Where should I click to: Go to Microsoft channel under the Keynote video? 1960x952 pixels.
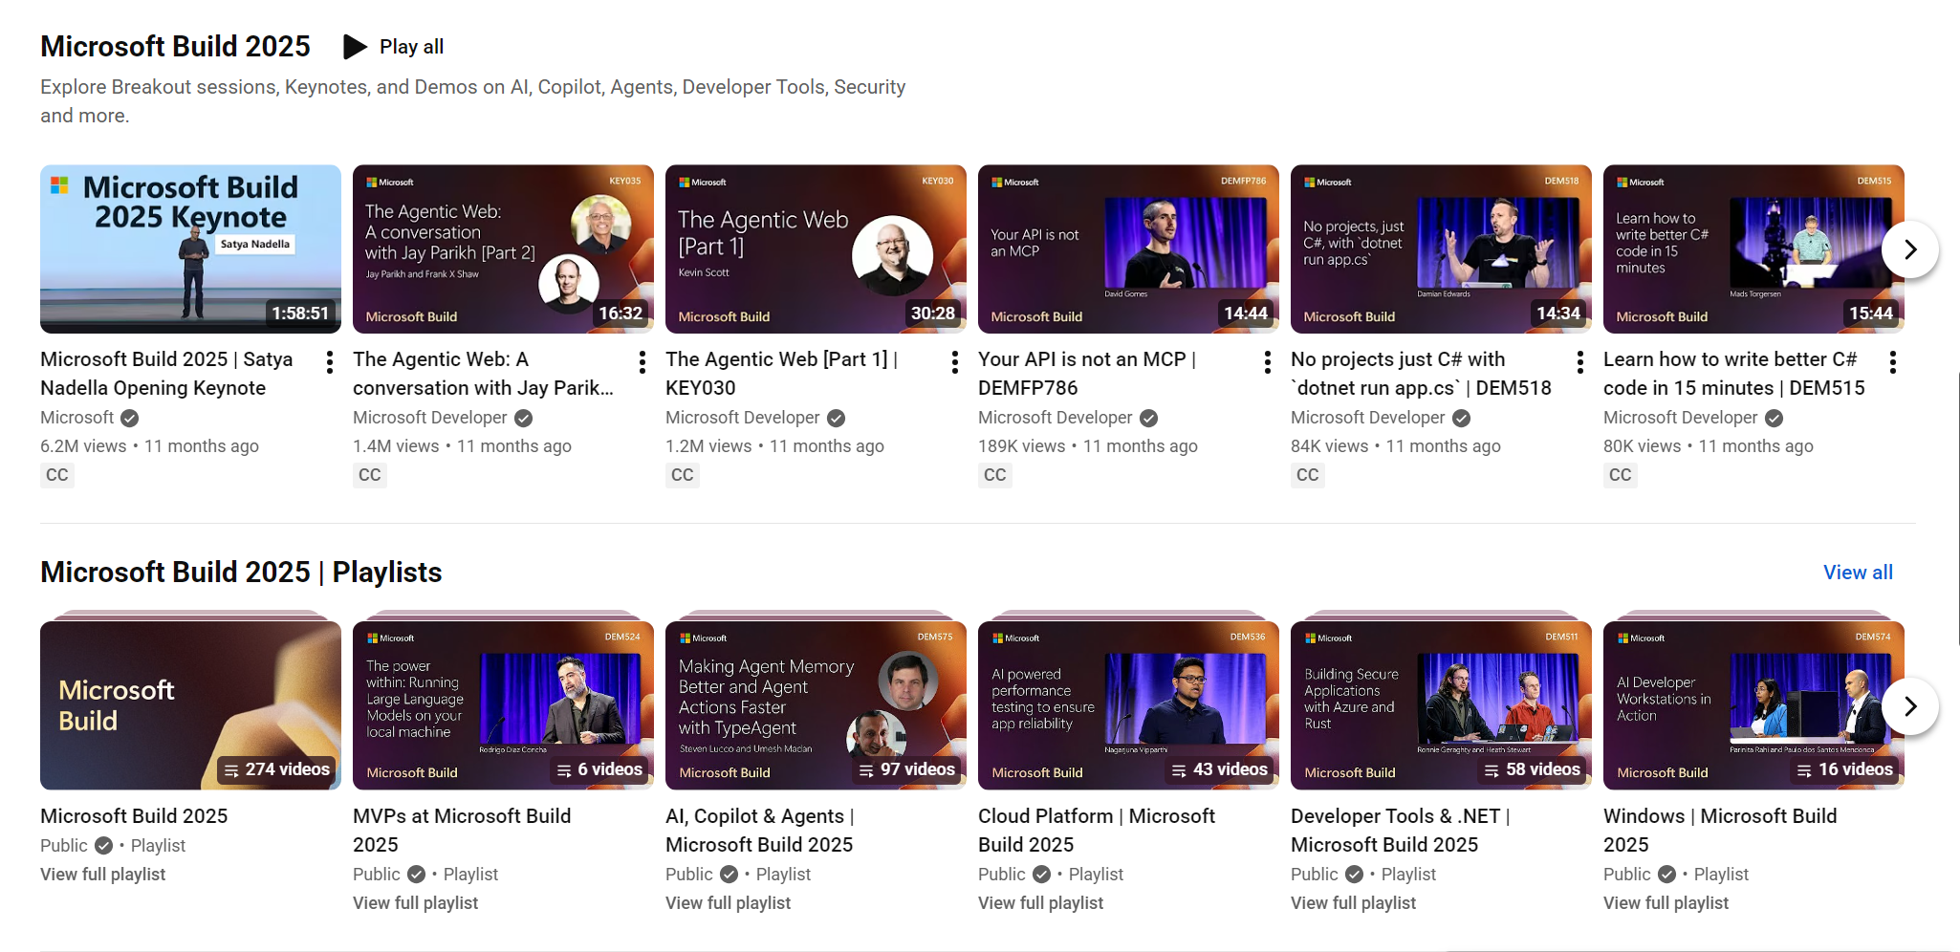(76, 418)
